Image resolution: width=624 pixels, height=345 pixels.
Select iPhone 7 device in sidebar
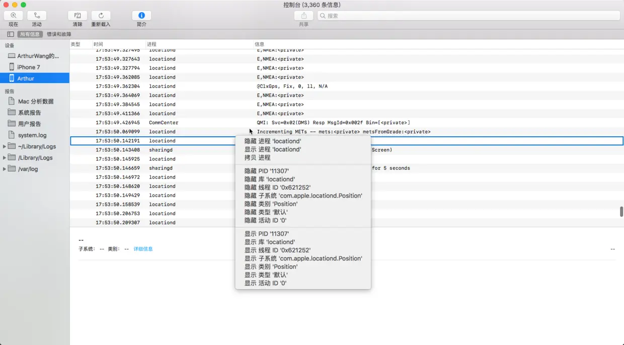pos(35,67)
